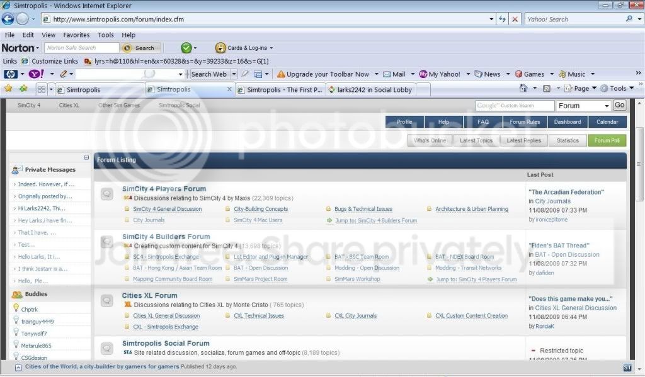
Task: Open Yahoo Mail from toolbar
Action: tap(394, 74)
